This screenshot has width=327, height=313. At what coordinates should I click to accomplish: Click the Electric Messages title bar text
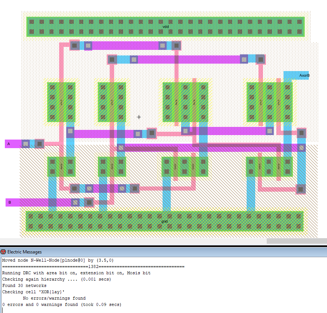pyautogui.click(x=25, y=252)
